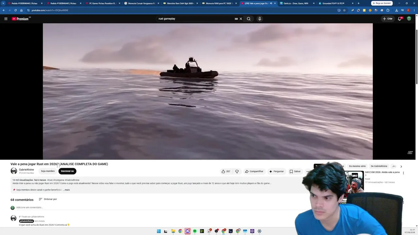
Task: Select the 'De GabrielKnine' chip
Action: 379,166
